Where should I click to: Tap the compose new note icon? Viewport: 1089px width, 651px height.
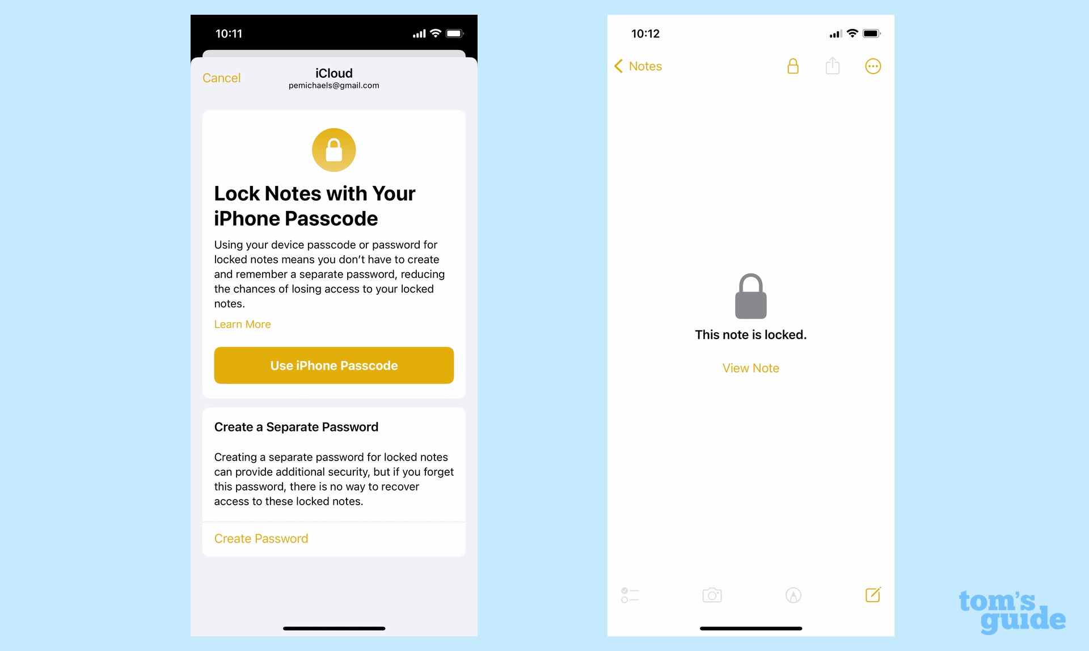873,594
